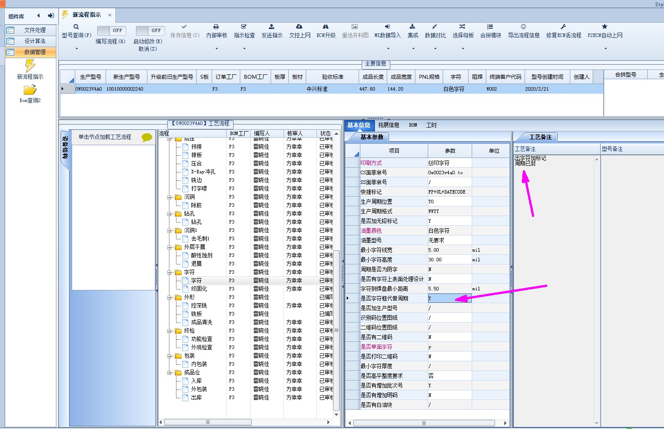Image resolution: width=664 pixels, height=429 pixels.
Task: Click 设备结构 vertical tab
Action: point(65,147)
